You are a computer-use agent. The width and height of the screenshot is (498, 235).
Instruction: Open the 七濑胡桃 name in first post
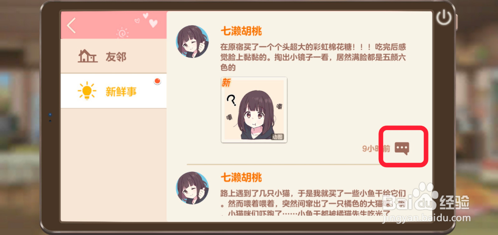241,31
